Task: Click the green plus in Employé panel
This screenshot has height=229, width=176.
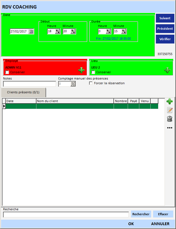Action: [x=81, y=70]
